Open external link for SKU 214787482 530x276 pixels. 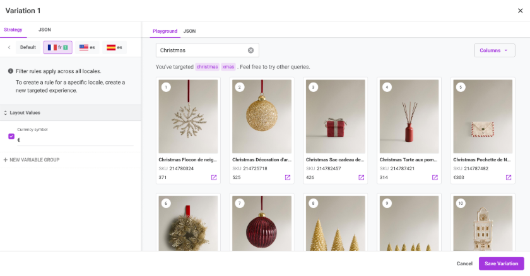pos(509,178)
